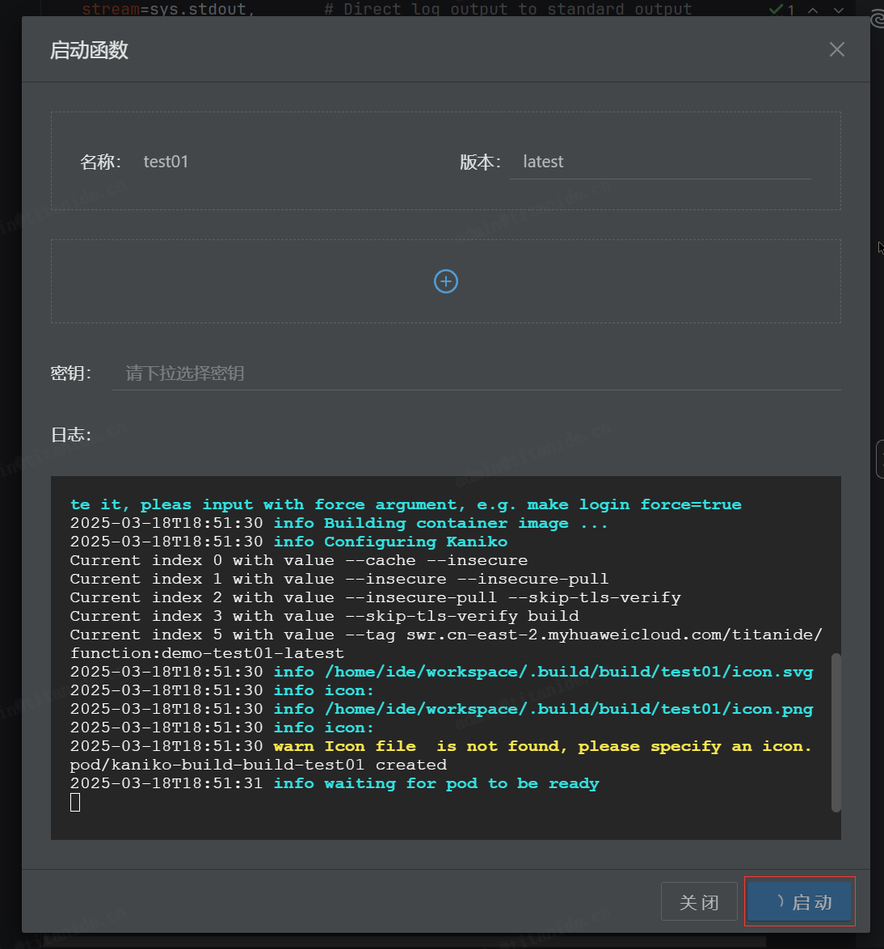
Task: Click the yellow warn Icon file message
Action: (541, 746)
